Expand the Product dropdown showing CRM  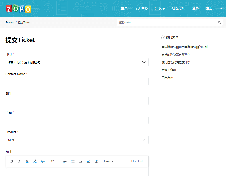[x=77, y=140]
